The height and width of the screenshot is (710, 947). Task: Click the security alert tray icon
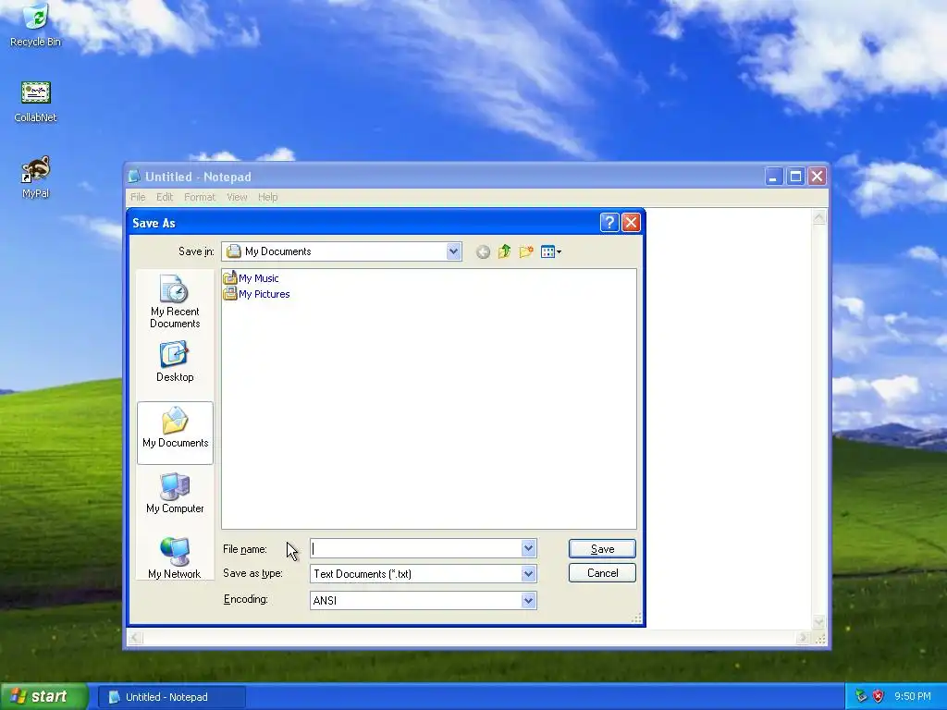click(879, 696)
